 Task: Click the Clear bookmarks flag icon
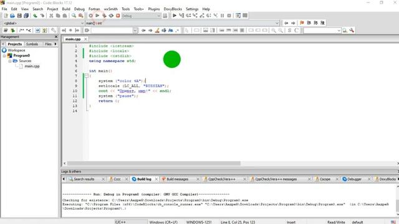pos(323,23)
